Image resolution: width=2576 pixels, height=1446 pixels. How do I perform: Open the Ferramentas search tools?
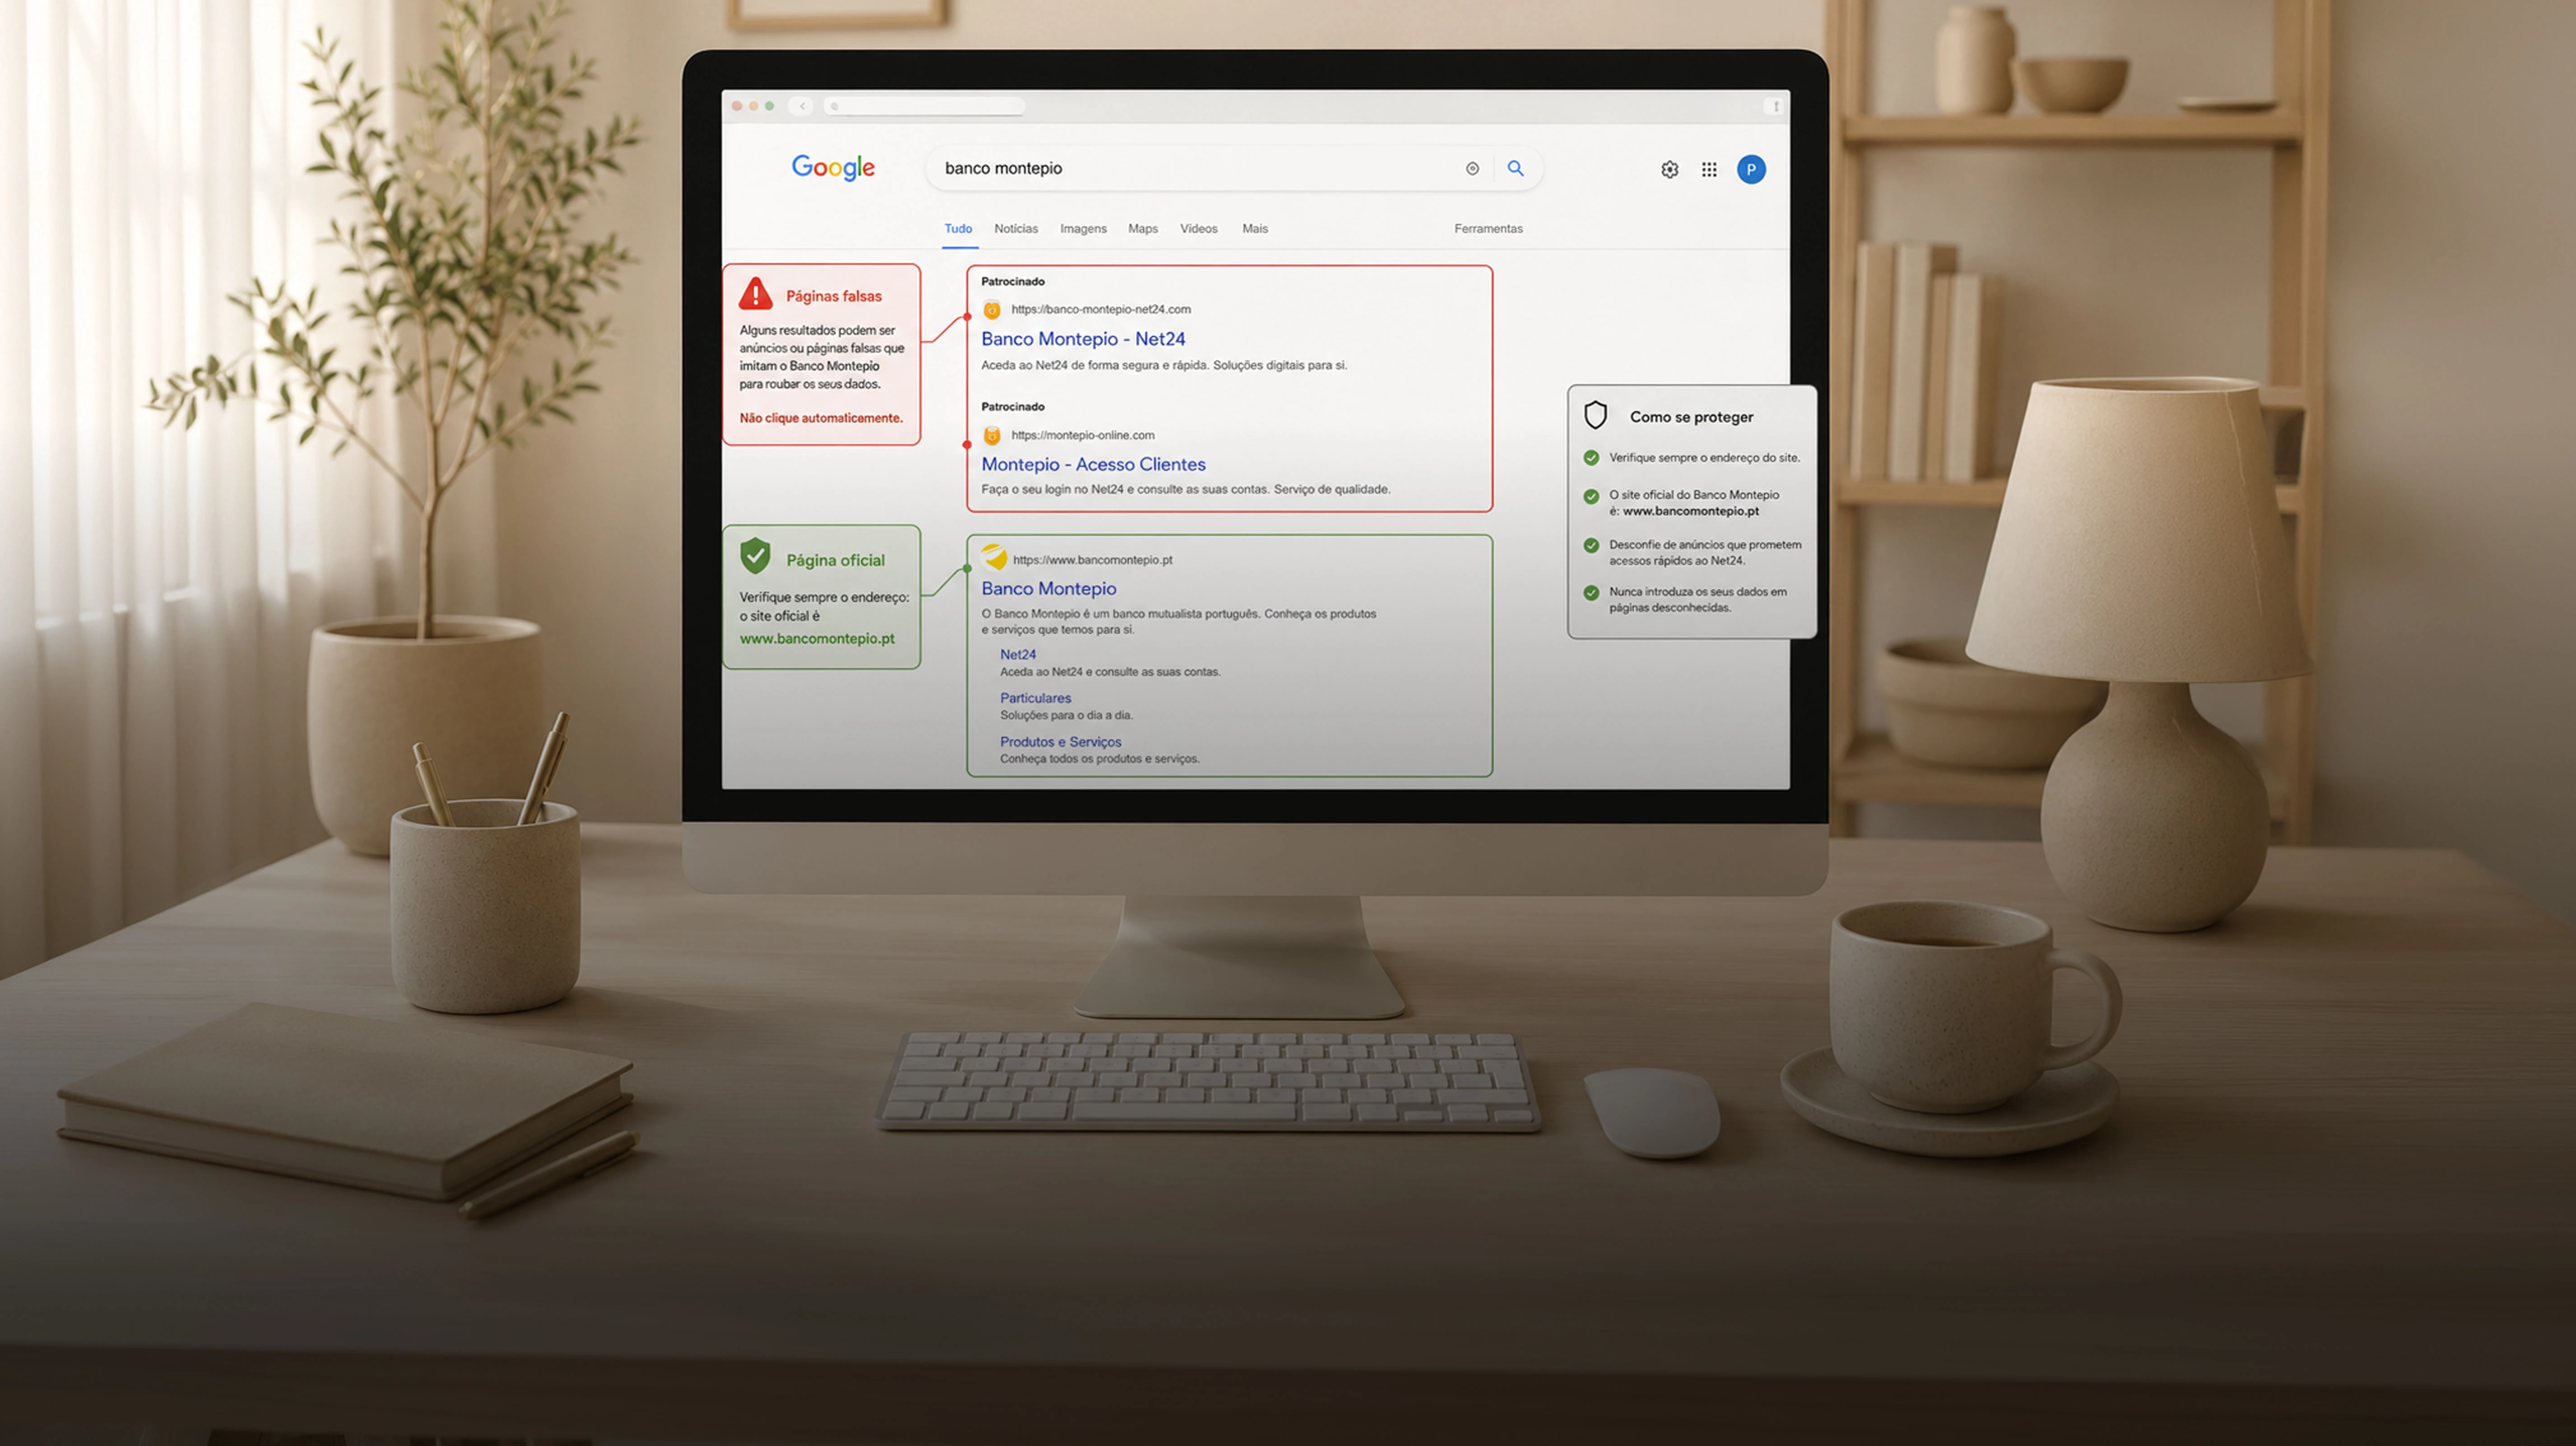coord(1488,229)
